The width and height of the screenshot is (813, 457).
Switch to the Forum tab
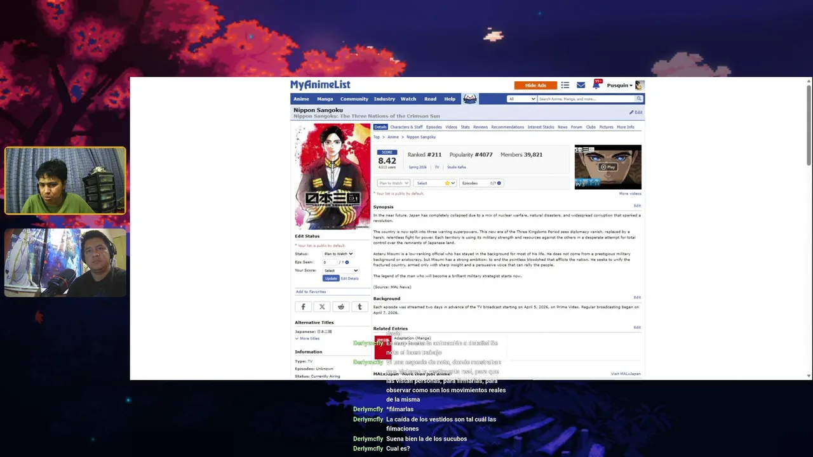coord(576,127)
